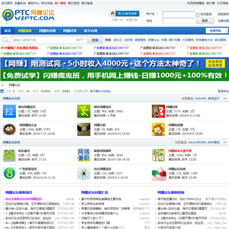Viewport: 229px width, 229px height.
Task: Open the round green number 8 forum icon
Action: [10, 173]
